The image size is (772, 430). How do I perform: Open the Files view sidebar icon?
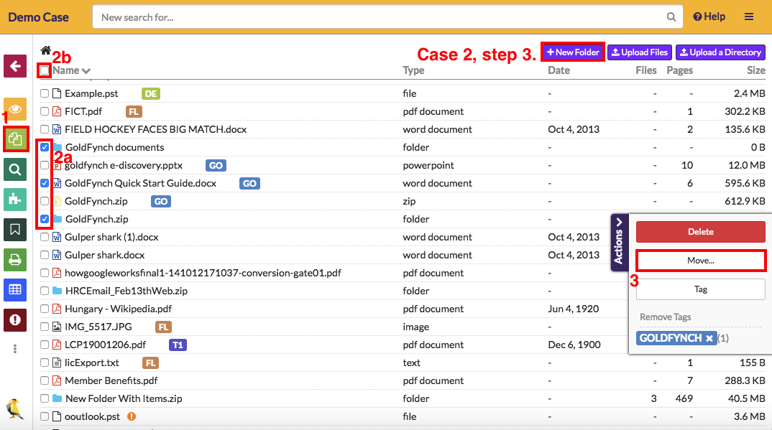pos(15,139)
